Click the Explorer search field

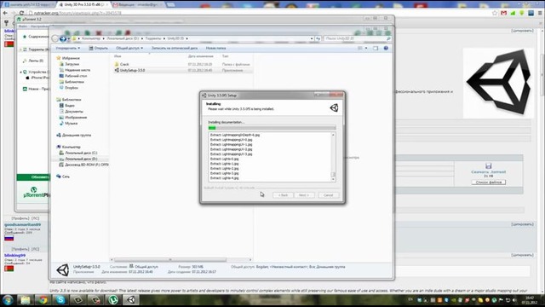tap(358, 38)
